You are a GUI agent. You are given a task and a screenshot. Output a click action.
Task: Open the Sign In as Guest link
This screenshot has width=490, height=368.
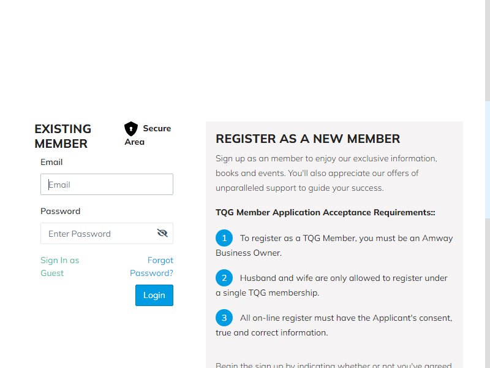click(x=59, y=267)
